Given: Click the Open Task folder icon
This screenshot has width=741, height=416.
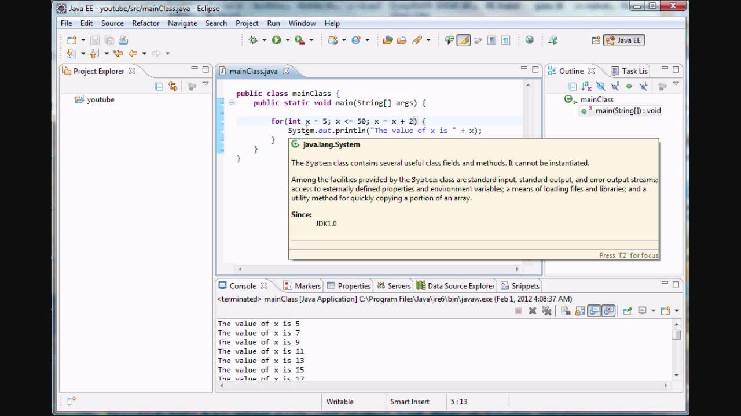Looking at the screenshot, I should click(402, 40).
